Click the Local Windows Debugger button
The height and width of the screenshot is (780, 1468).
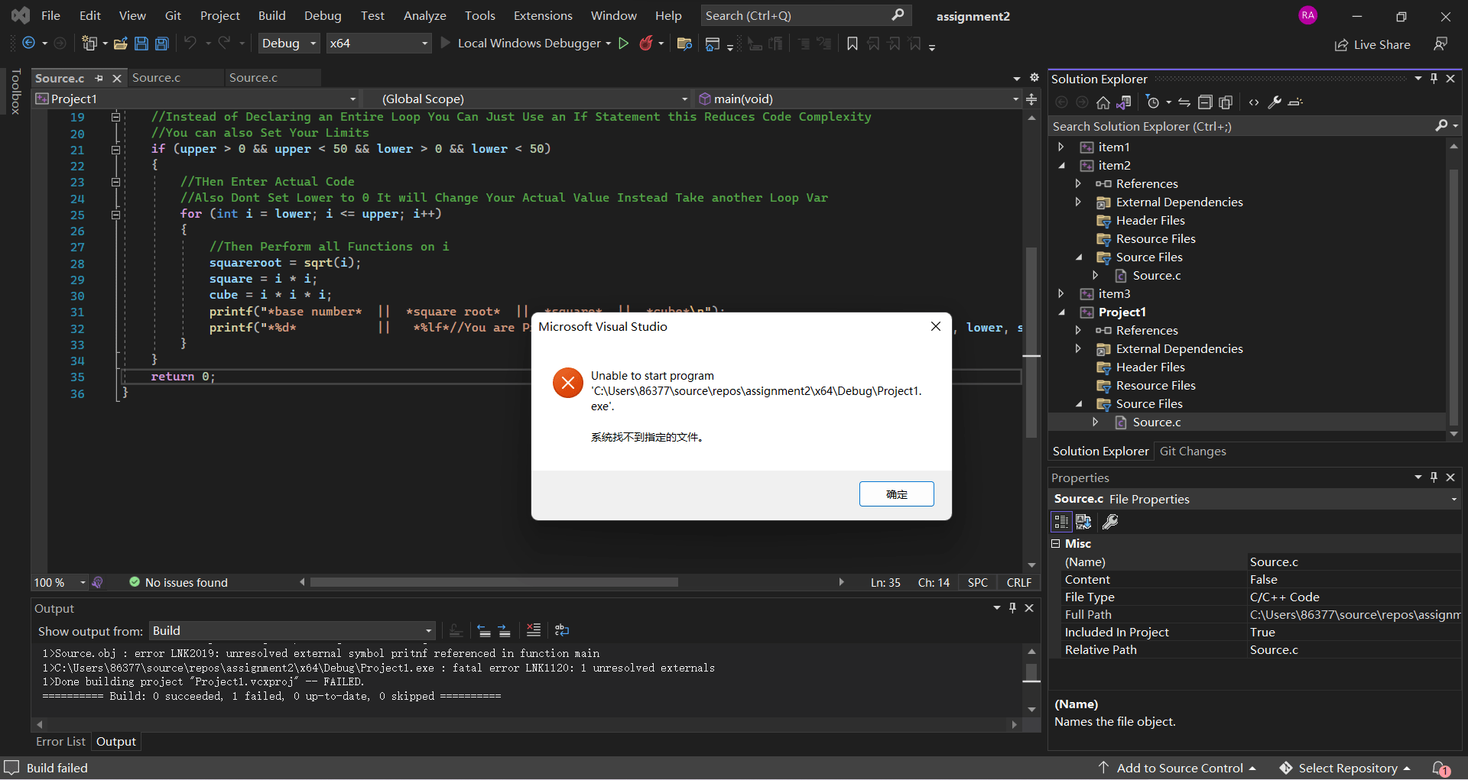click(x=525, y=44)
